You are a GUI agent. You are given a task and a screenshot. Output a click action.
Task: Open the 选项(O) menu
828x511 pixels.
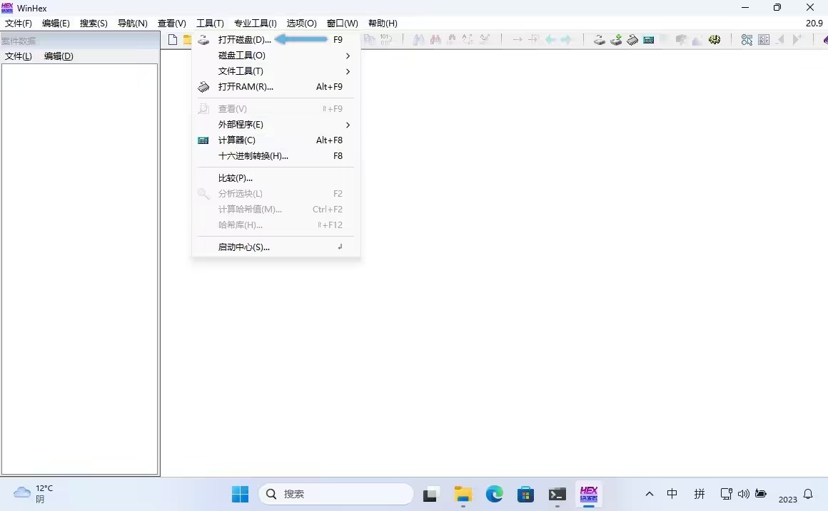click(x=301, y=24)
